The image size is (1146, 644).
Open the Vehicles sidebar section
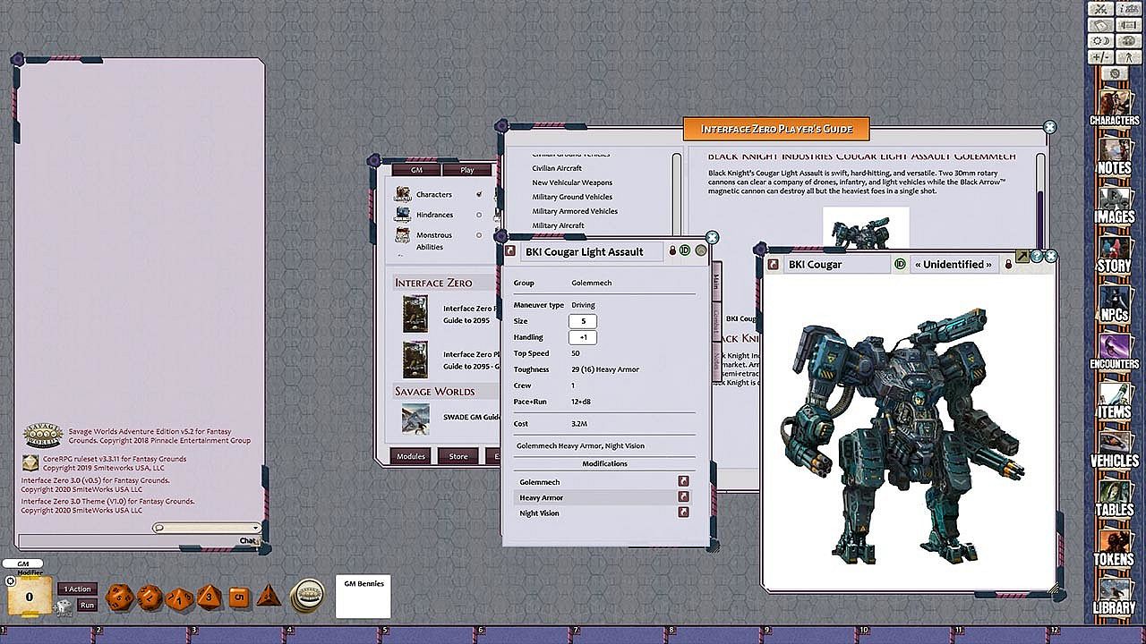tap(1114, 449)
